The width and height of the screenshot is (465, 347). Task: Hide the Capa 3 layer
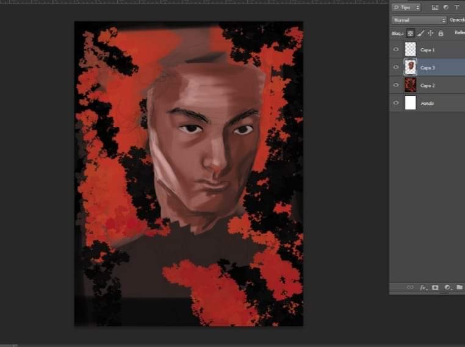point(396,67)
